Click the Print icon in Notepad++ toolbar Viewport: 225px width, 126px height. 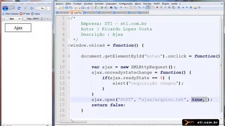tap(83, 7)
